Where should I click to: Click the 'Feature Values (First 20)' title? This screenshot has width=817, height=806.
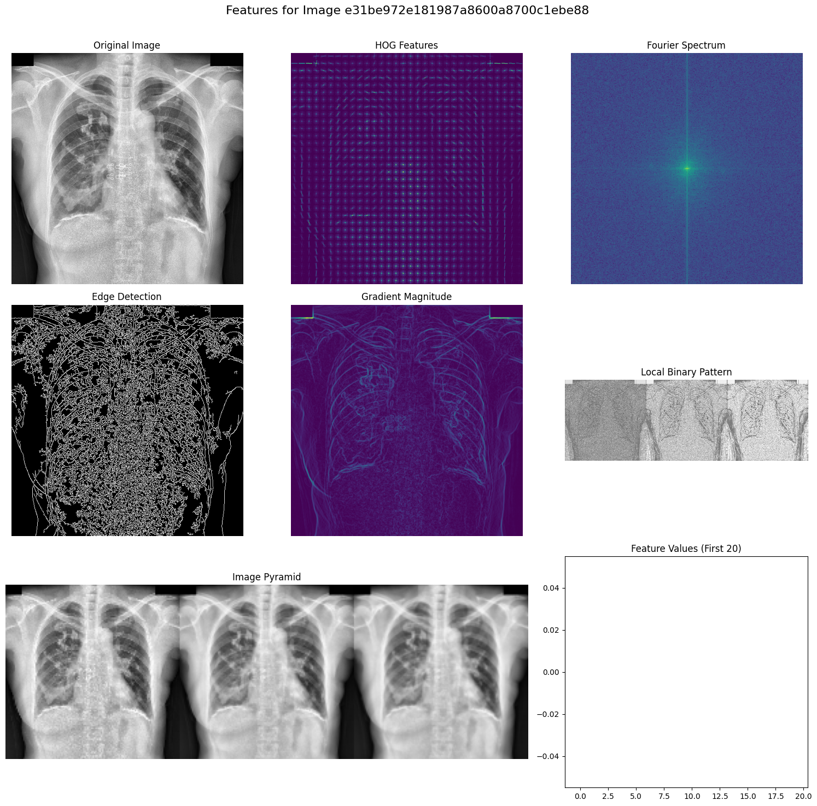(x=686, y=549)
